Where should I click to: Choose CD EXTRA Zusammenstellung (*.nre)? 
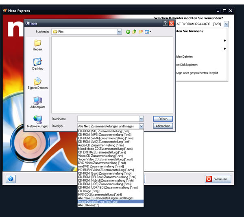(111, 152)
